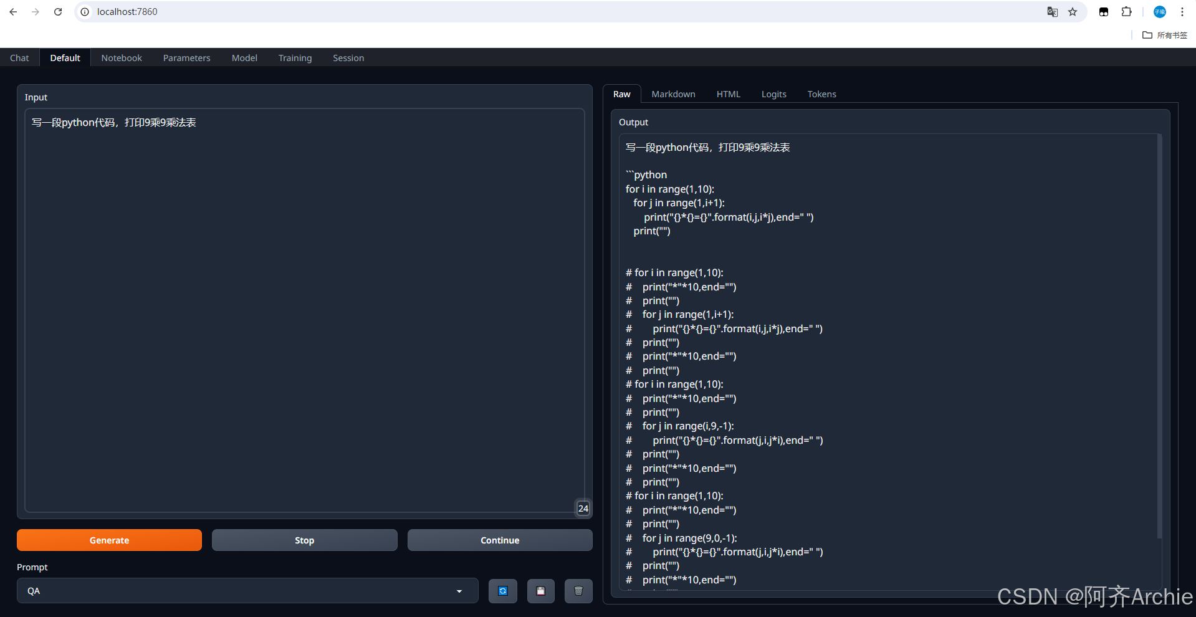Switch to the Chat tab

pos(19,57)
